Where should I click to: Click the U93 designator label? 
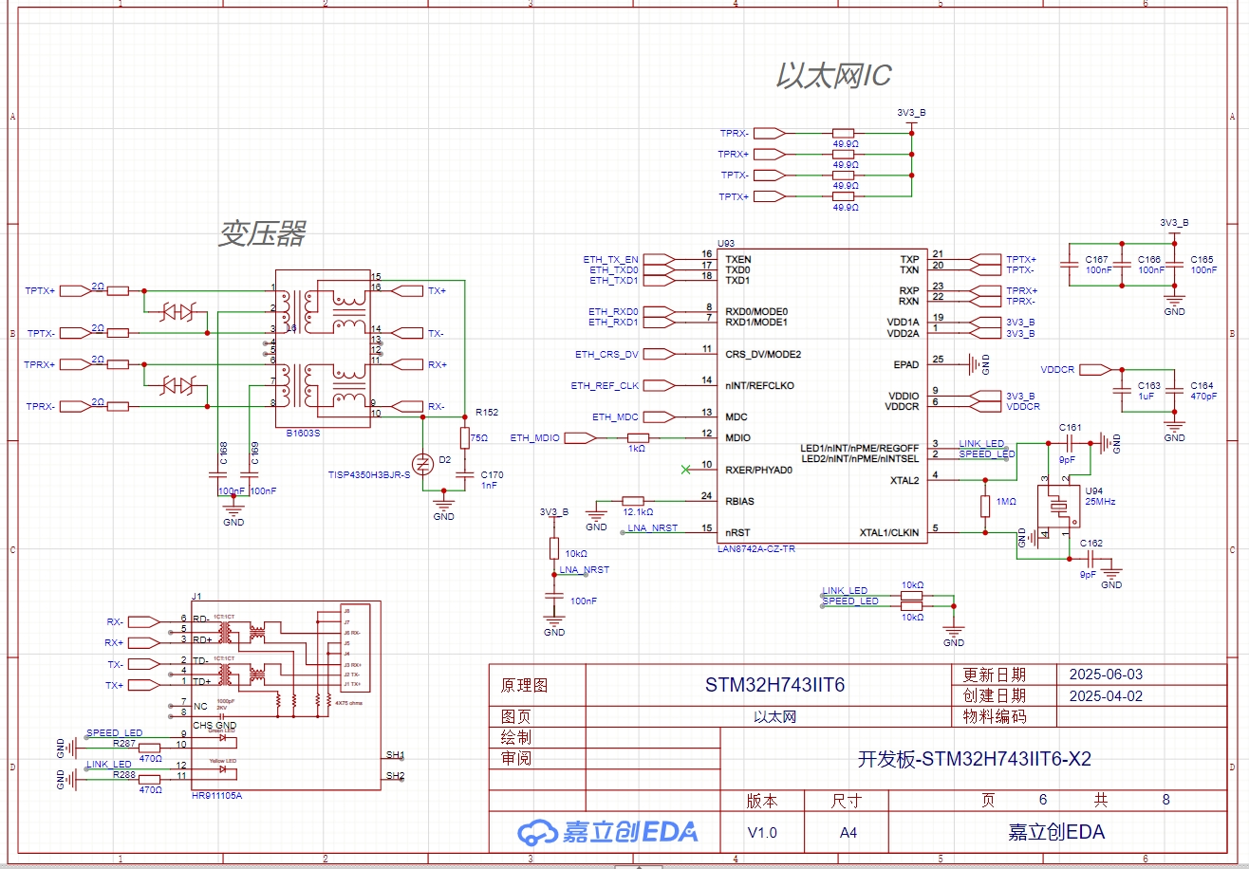tap(728, 244)
